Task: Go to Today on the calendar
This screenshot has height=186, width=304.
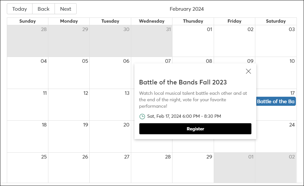Action: pyautogui.click(x=19, y=9)
